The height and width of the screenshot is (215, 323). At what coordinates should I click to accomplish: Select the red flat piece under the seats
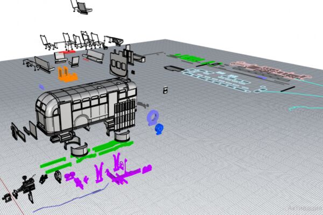click(x=67, y=52)
